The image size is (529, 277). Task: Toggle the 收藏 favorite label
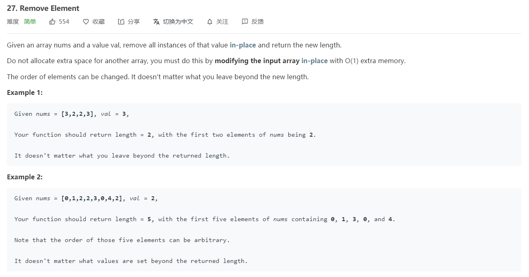point(99,22)
